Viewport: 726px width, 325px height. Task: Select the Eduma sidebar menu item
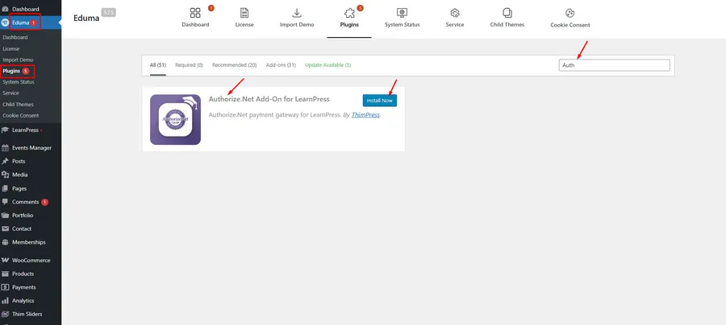coord(20,23)
